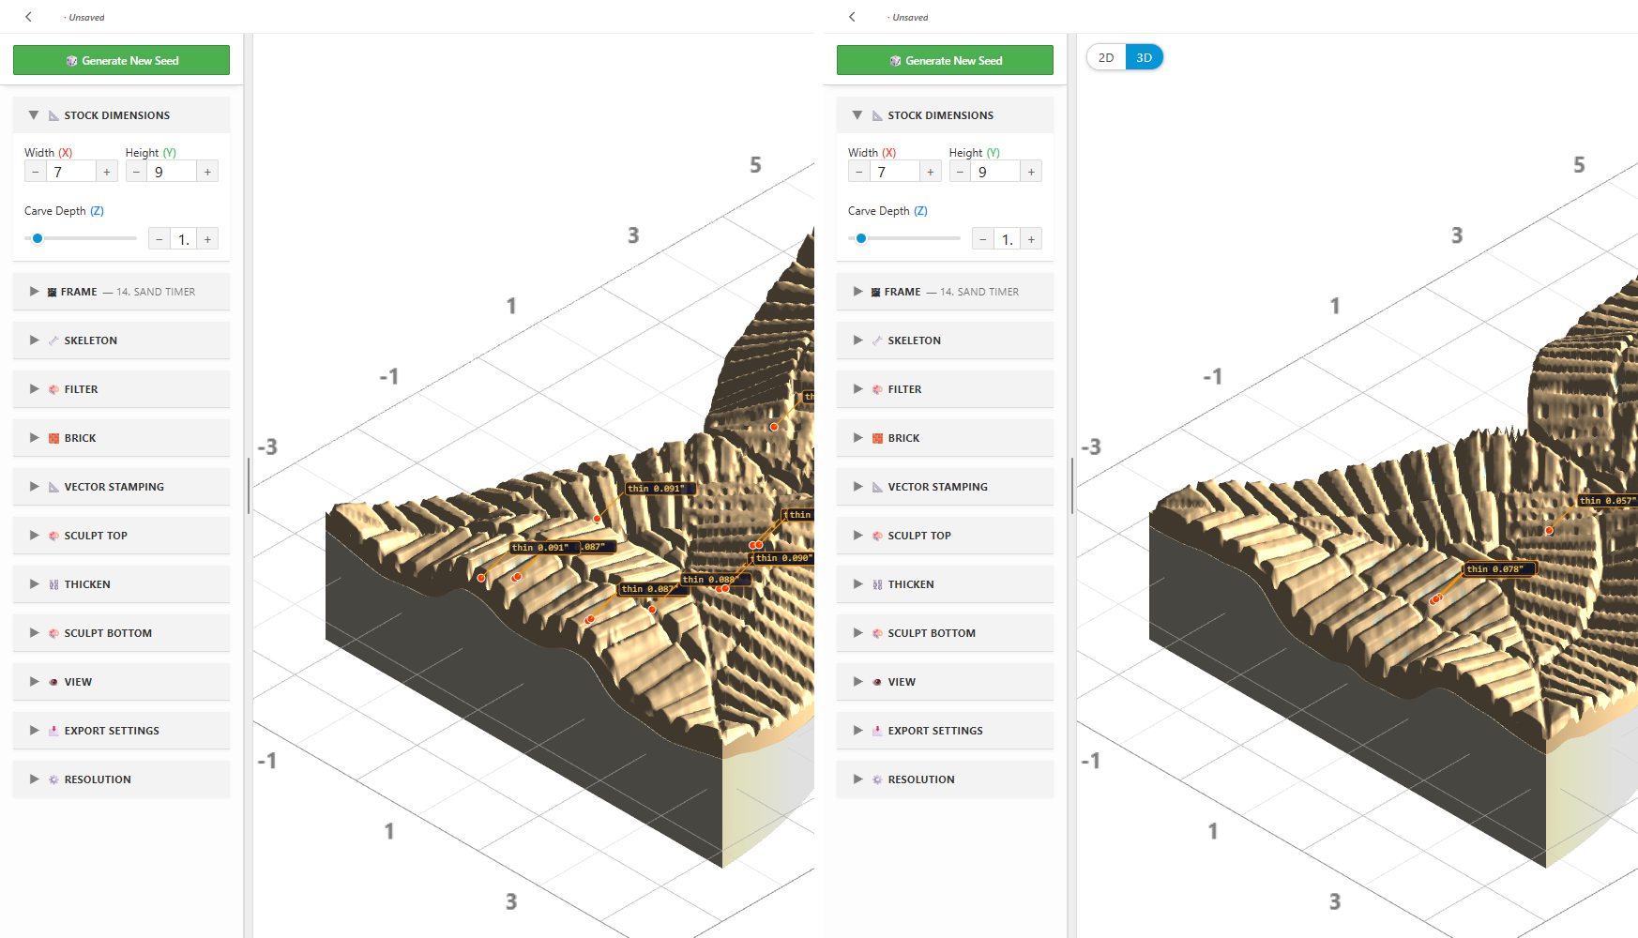Expand Filter section in left window
Screen dimensions: 1638x938
click(34, 389)
